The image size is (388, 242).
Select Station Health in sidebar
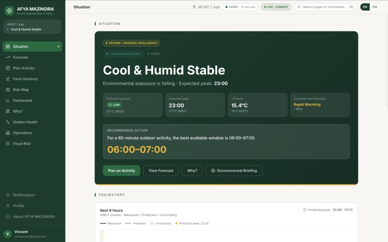pyautogui.click(x=32, y=122)
